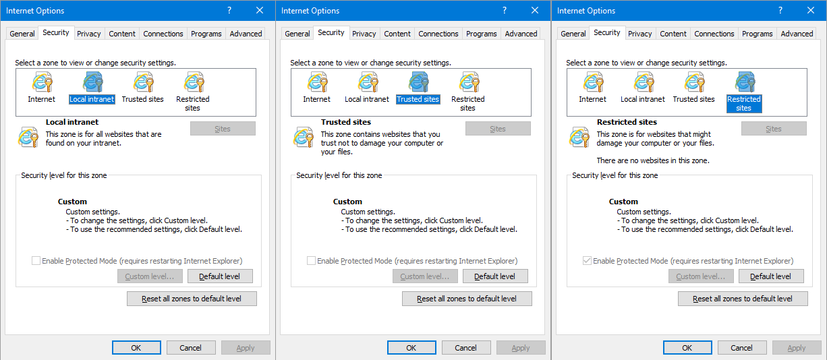Viewport: 827px width, 360px height.
Task: Click Custom level button in right window
Action: 701,276
